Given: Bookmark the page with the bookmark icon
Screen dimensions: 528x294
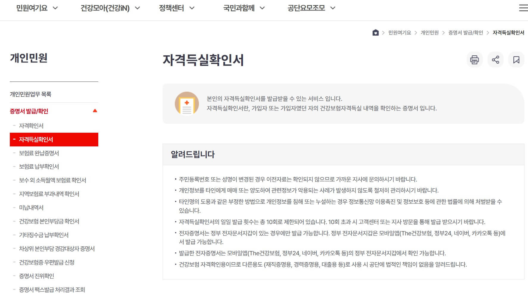Looking at the screenshot, I should 516,60.
